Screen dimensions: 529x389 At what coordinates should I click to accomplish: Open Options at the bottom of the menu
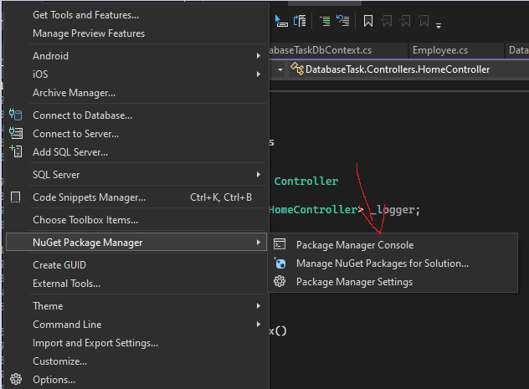54,380
